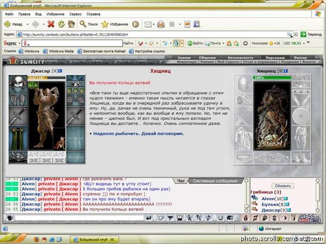Click the chat log vertical scrollbar
This screenshot has height=244, width=326.
(x=246, y=195)
